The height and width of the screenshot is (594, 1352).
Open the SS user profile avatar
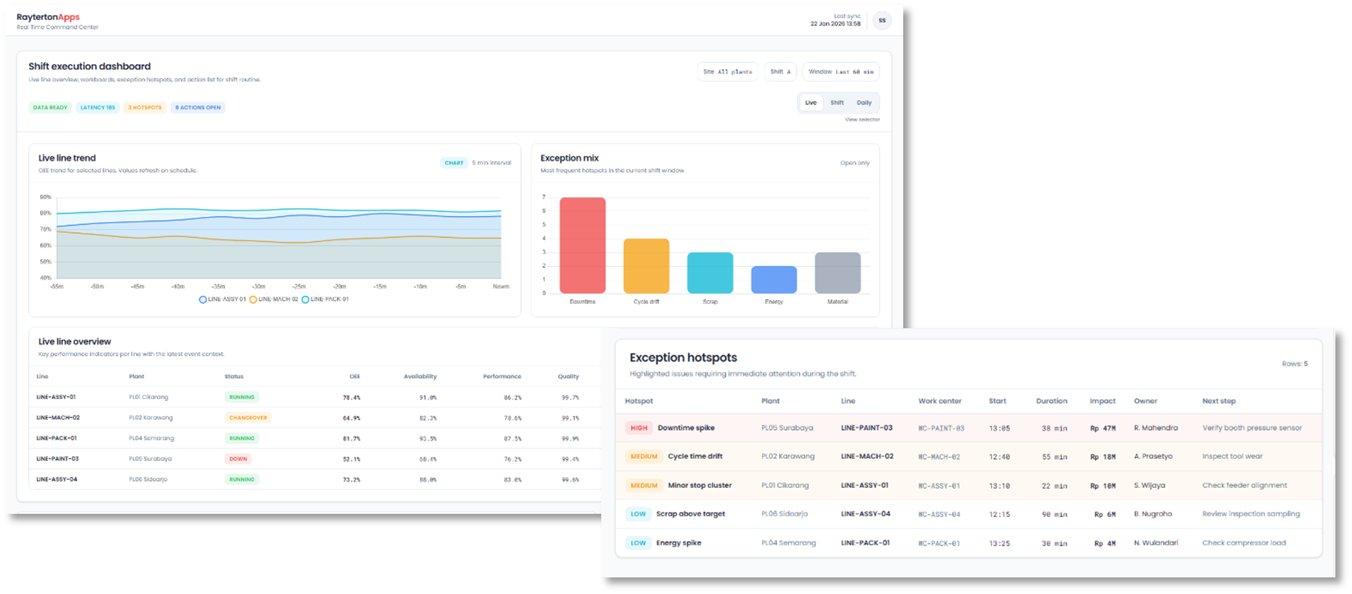pos(883,21)
